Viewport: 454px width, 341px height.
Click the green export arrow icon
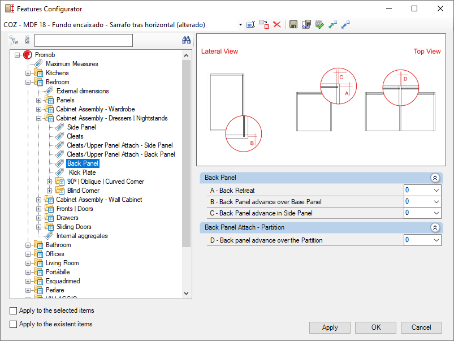tap(332, 25)
